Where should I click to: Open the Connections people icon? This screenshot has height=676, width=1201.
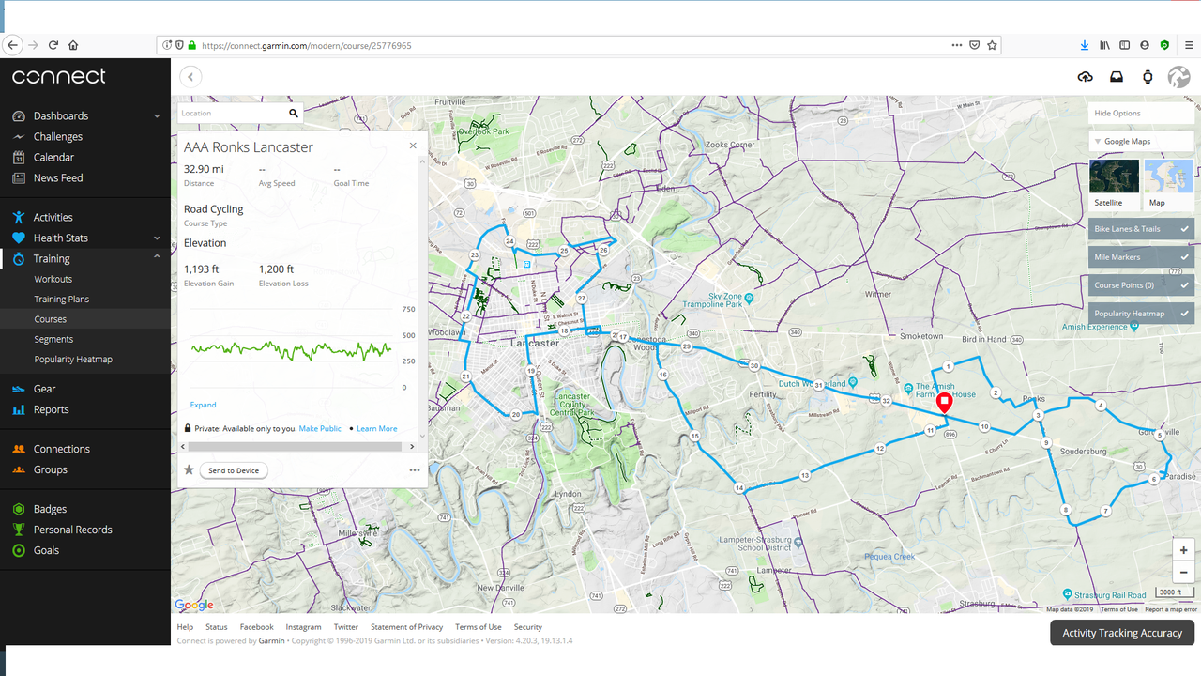pos(19,449)
